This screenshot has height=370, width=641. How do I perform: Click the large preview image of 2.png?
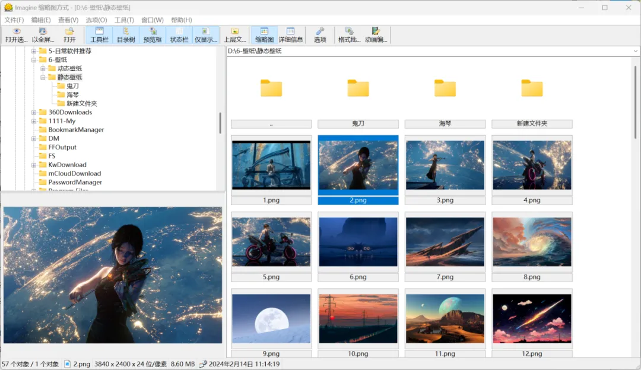pos(113,275)
